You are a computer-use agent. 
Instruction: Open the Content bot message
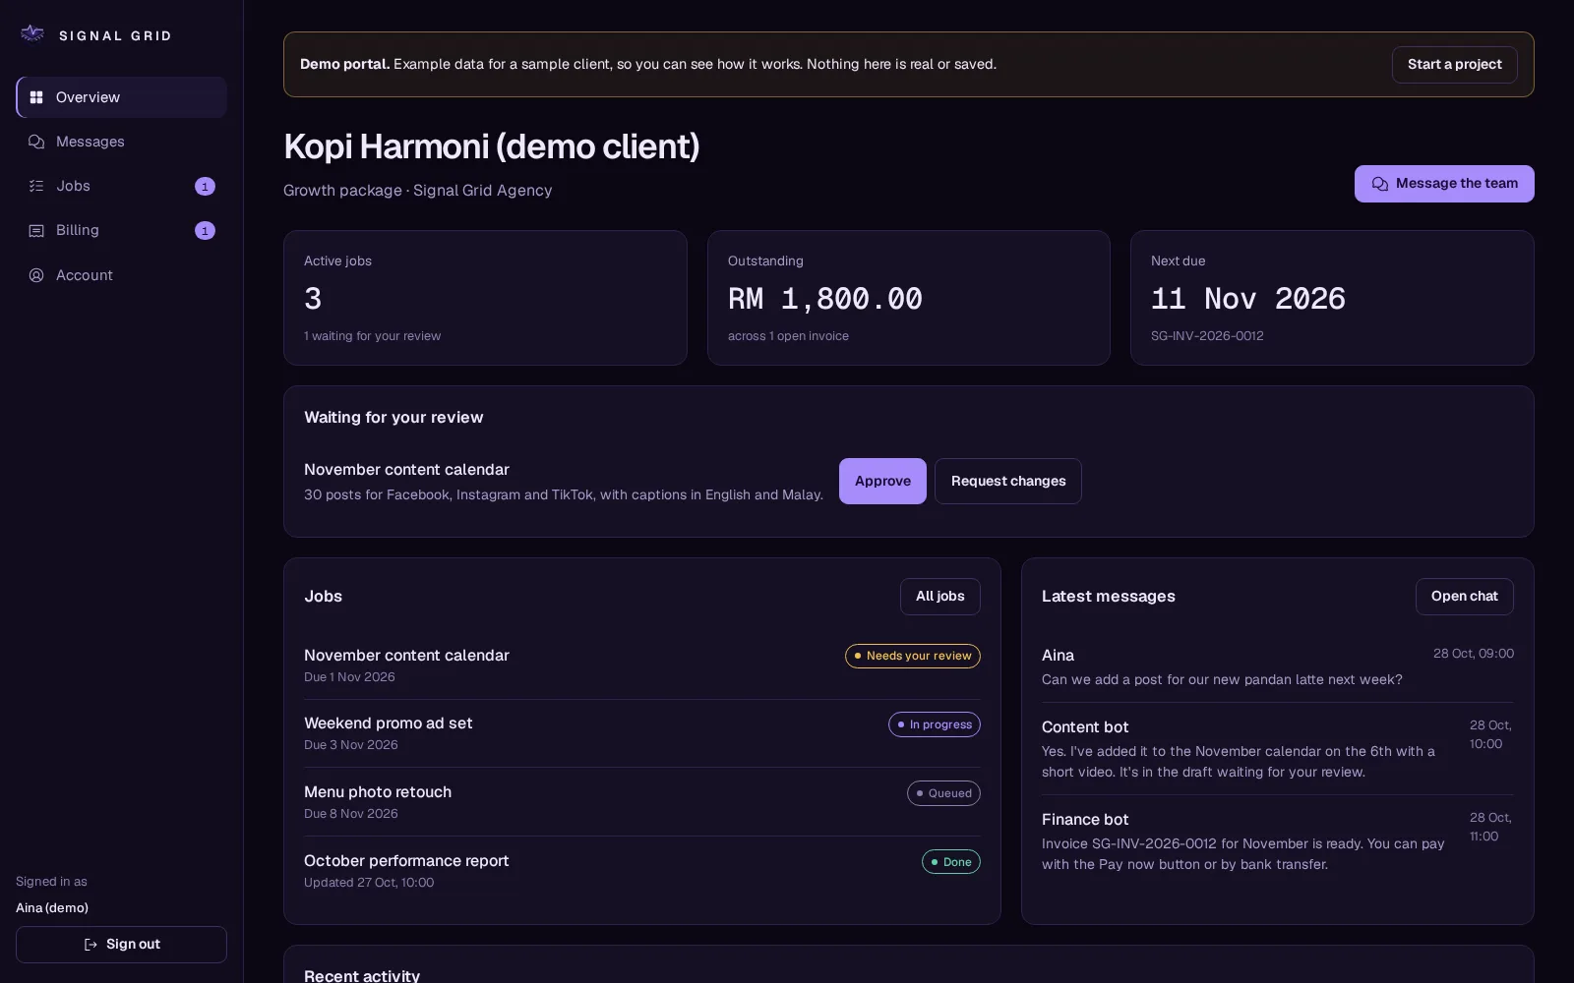pyautogui.click(x=1278, y=749)
